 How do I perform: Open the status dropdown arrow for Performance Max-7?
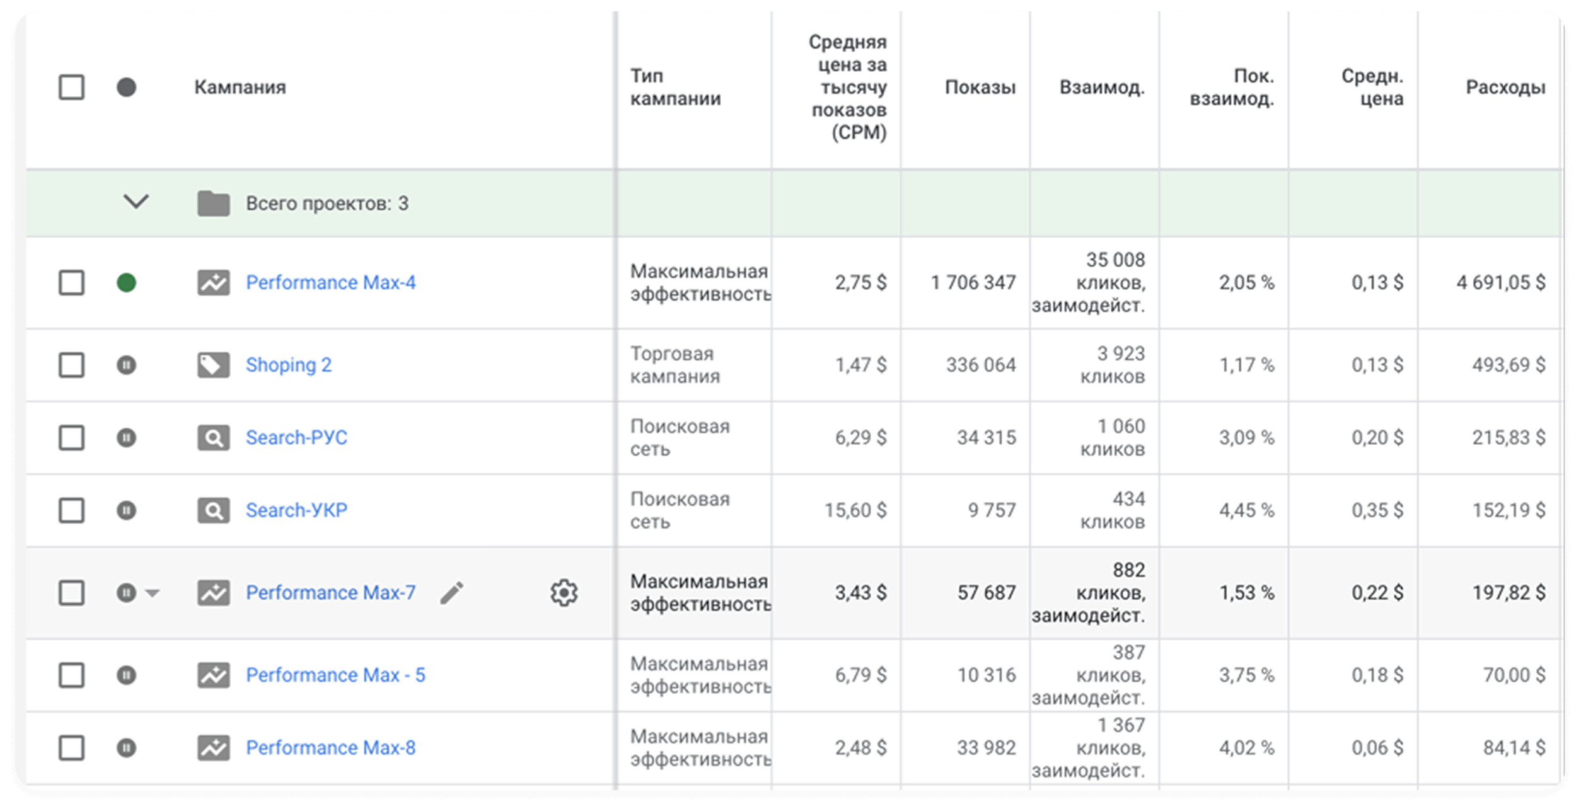[152, 593]
